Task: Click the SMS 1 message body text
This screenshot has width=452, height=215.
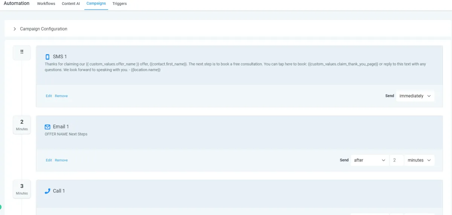Action: pos(235,67)
